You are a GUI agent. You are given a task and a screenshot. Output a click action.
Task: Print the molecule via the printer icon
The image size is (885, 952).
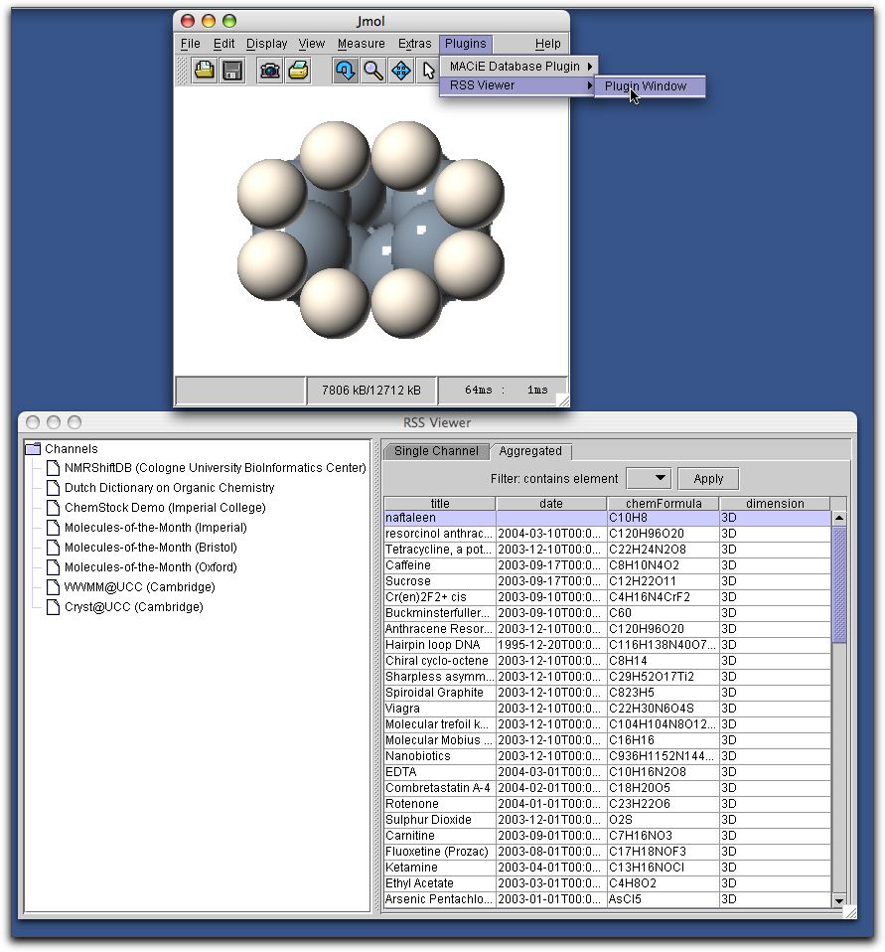pos(296,70)
